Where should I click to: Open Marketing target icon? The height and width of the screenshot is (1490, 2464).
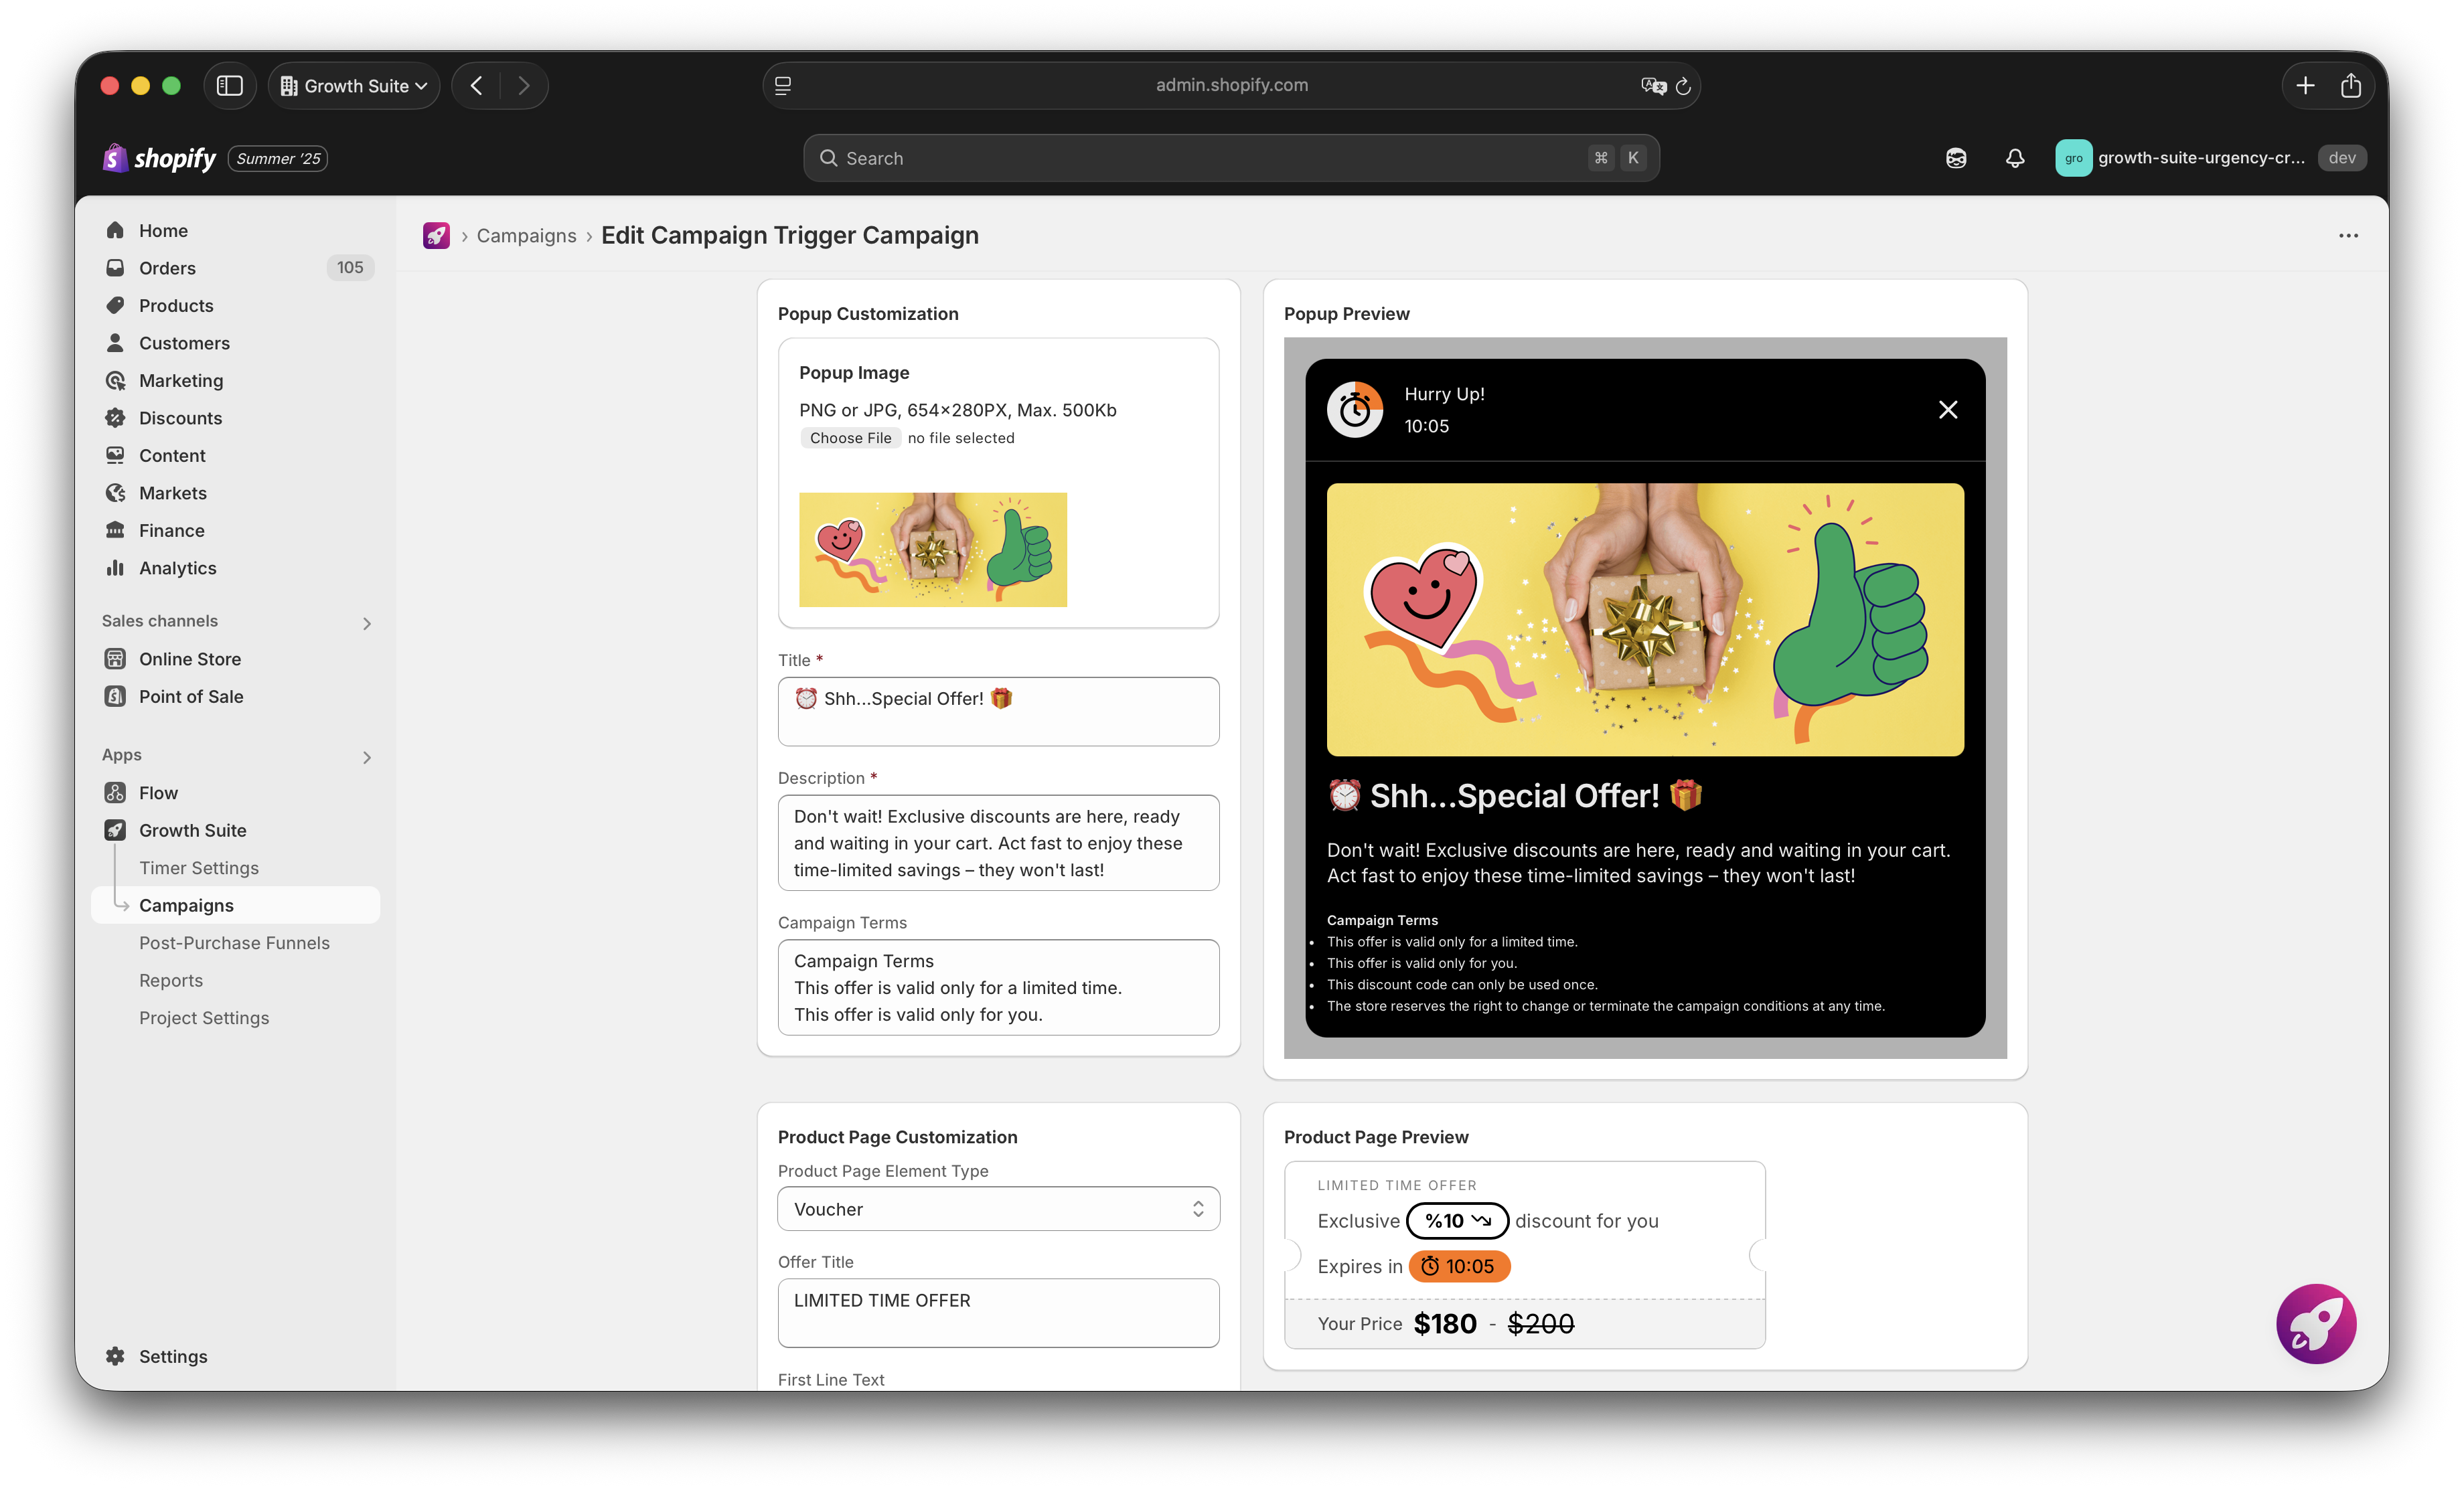[x=115, y=380]
